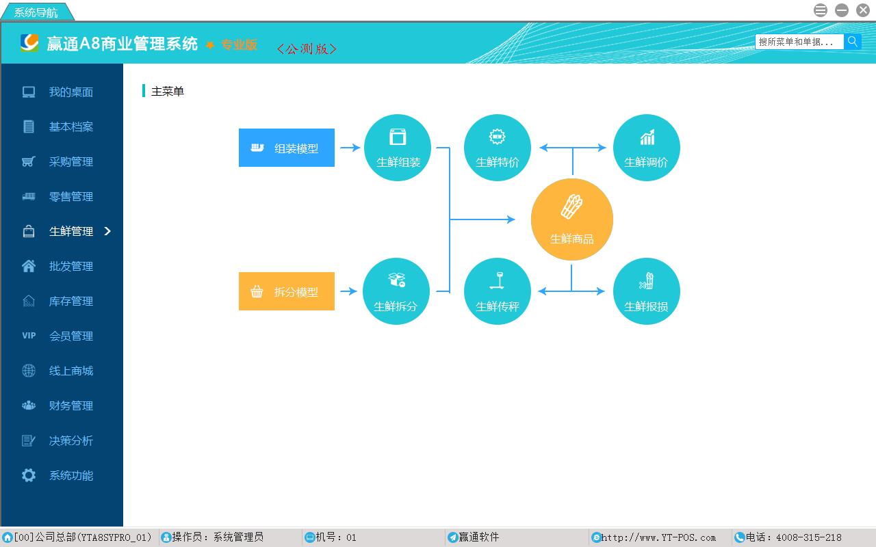Open the 生鲜调价 circle icon
The image size is (876, 547).
coord(647,148)
